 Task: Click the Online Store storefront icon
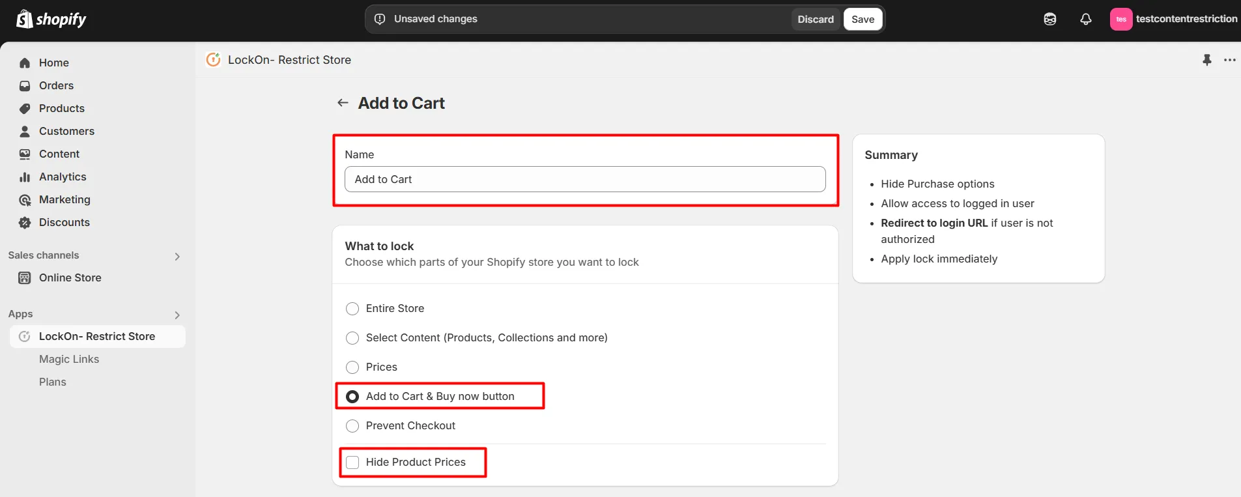click(25, 277)
